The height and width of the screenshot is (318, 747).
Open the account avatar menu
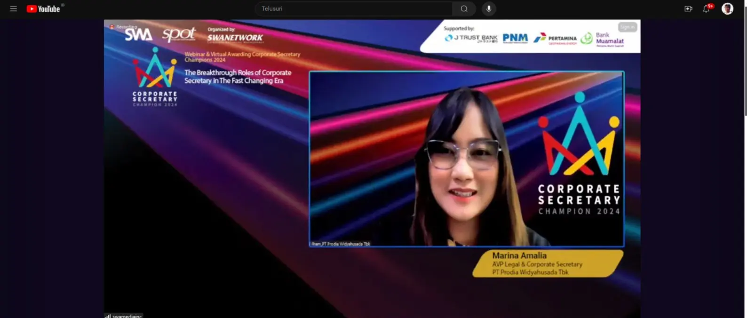727,9
